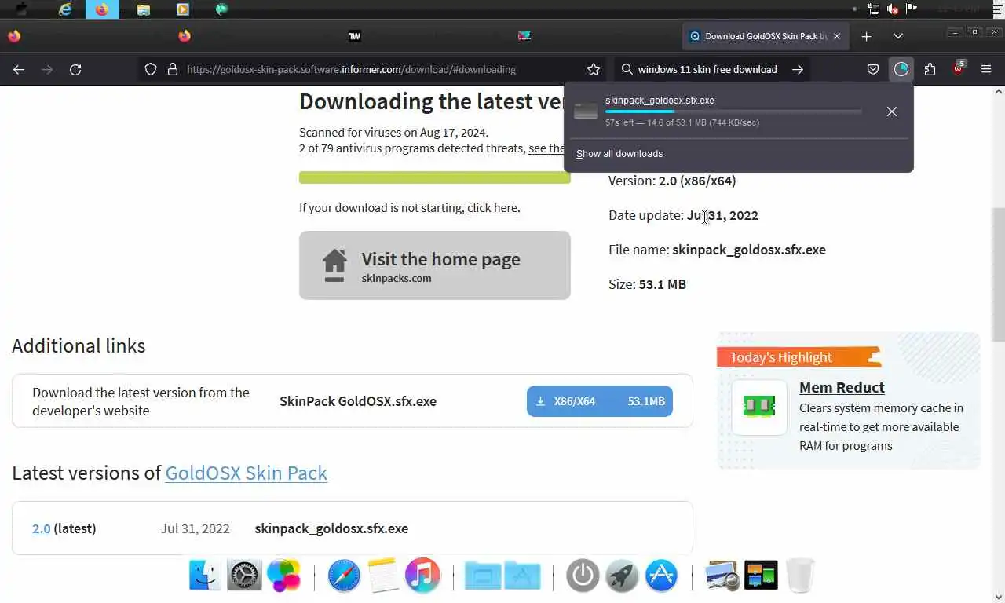Open the Mission Control style dock icon
This screenshot has width=1005, height=603.
click(761, 576)
